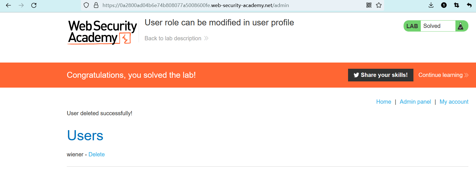
Task: Click the shield tracking protection icon
Action: coord(86,5)
